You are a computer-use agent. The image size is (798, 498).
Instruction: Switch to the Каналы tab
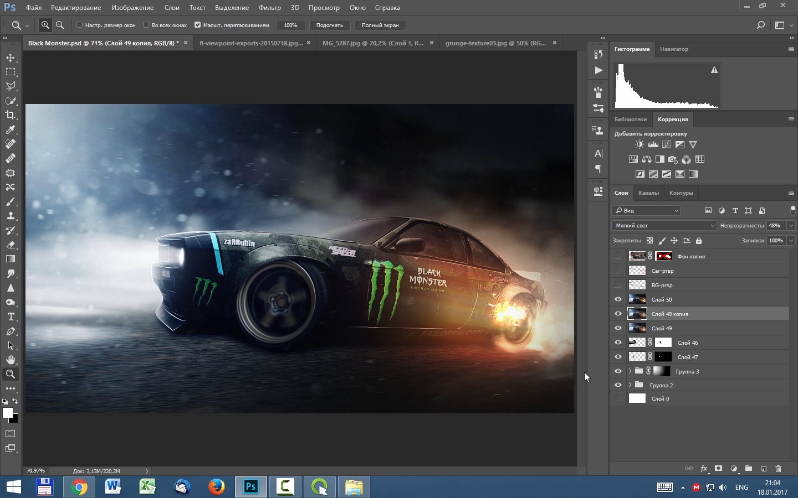pyautogui.click(x=648, y=193)
